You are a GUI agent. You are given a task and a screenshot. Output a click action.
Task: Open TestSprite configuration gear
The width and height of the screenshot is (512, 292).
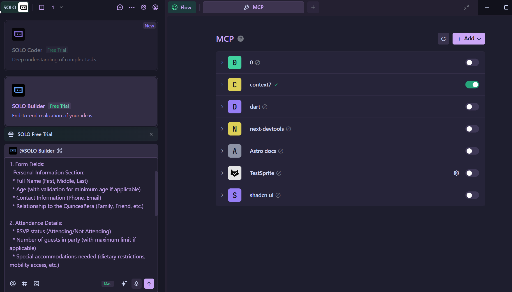click(x=456, y=173)
